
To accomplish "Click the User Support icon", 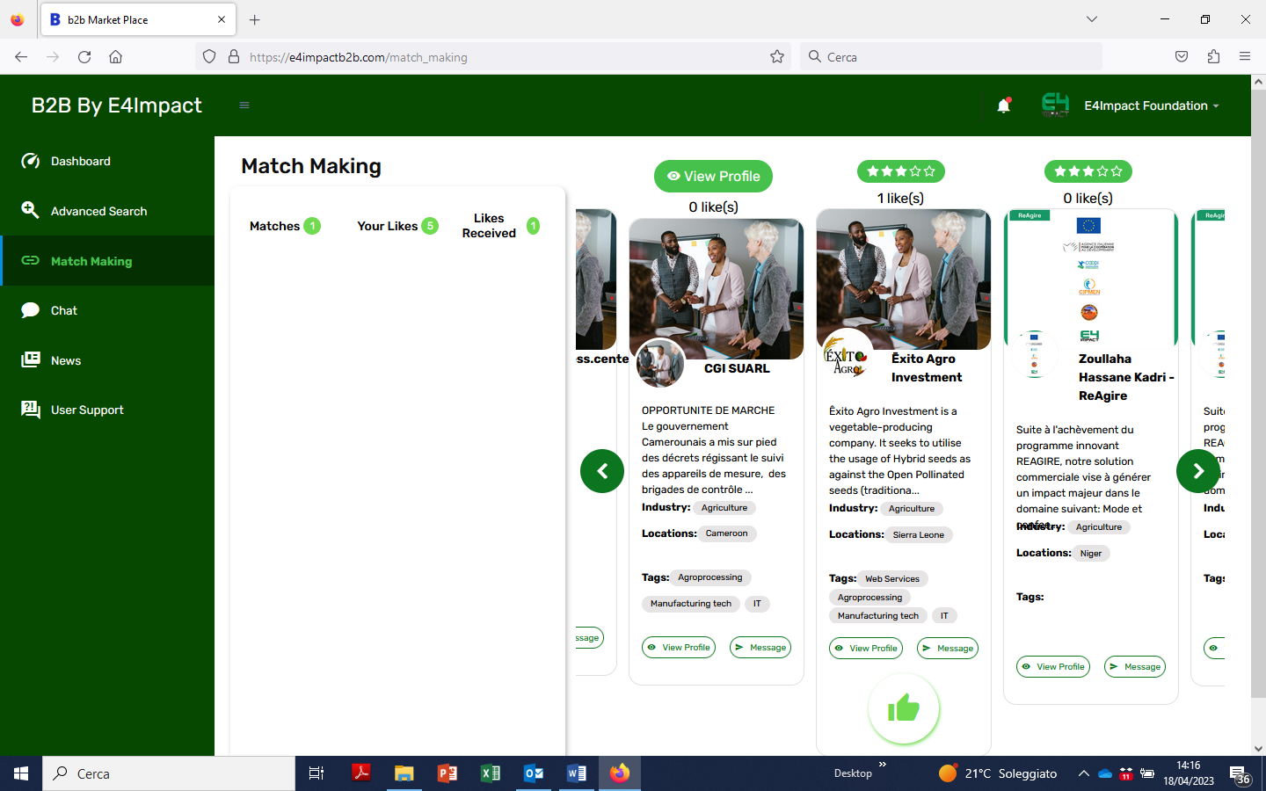I will (31, 410).
